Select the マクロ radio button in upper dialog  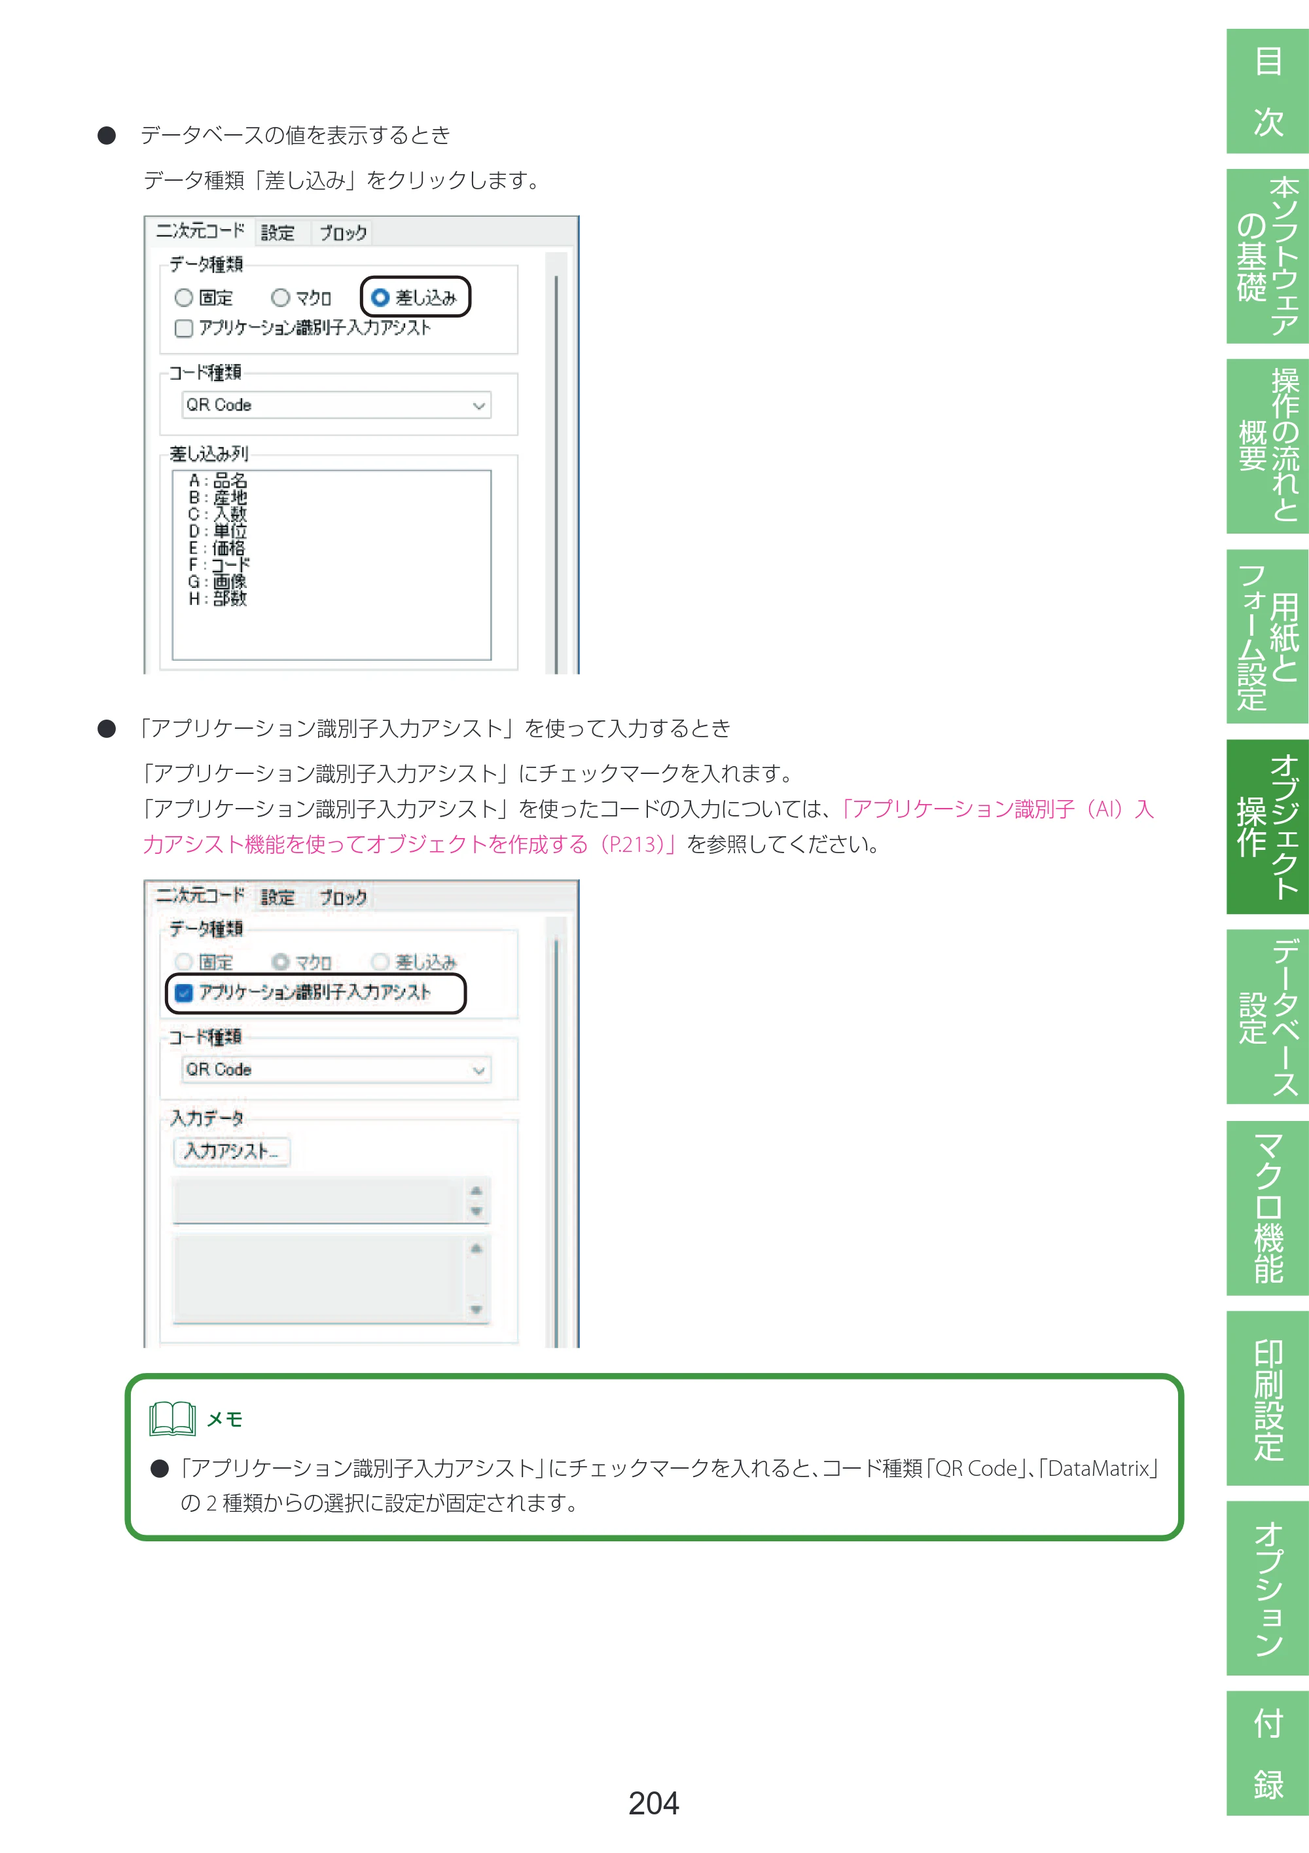tap(280, 298)
